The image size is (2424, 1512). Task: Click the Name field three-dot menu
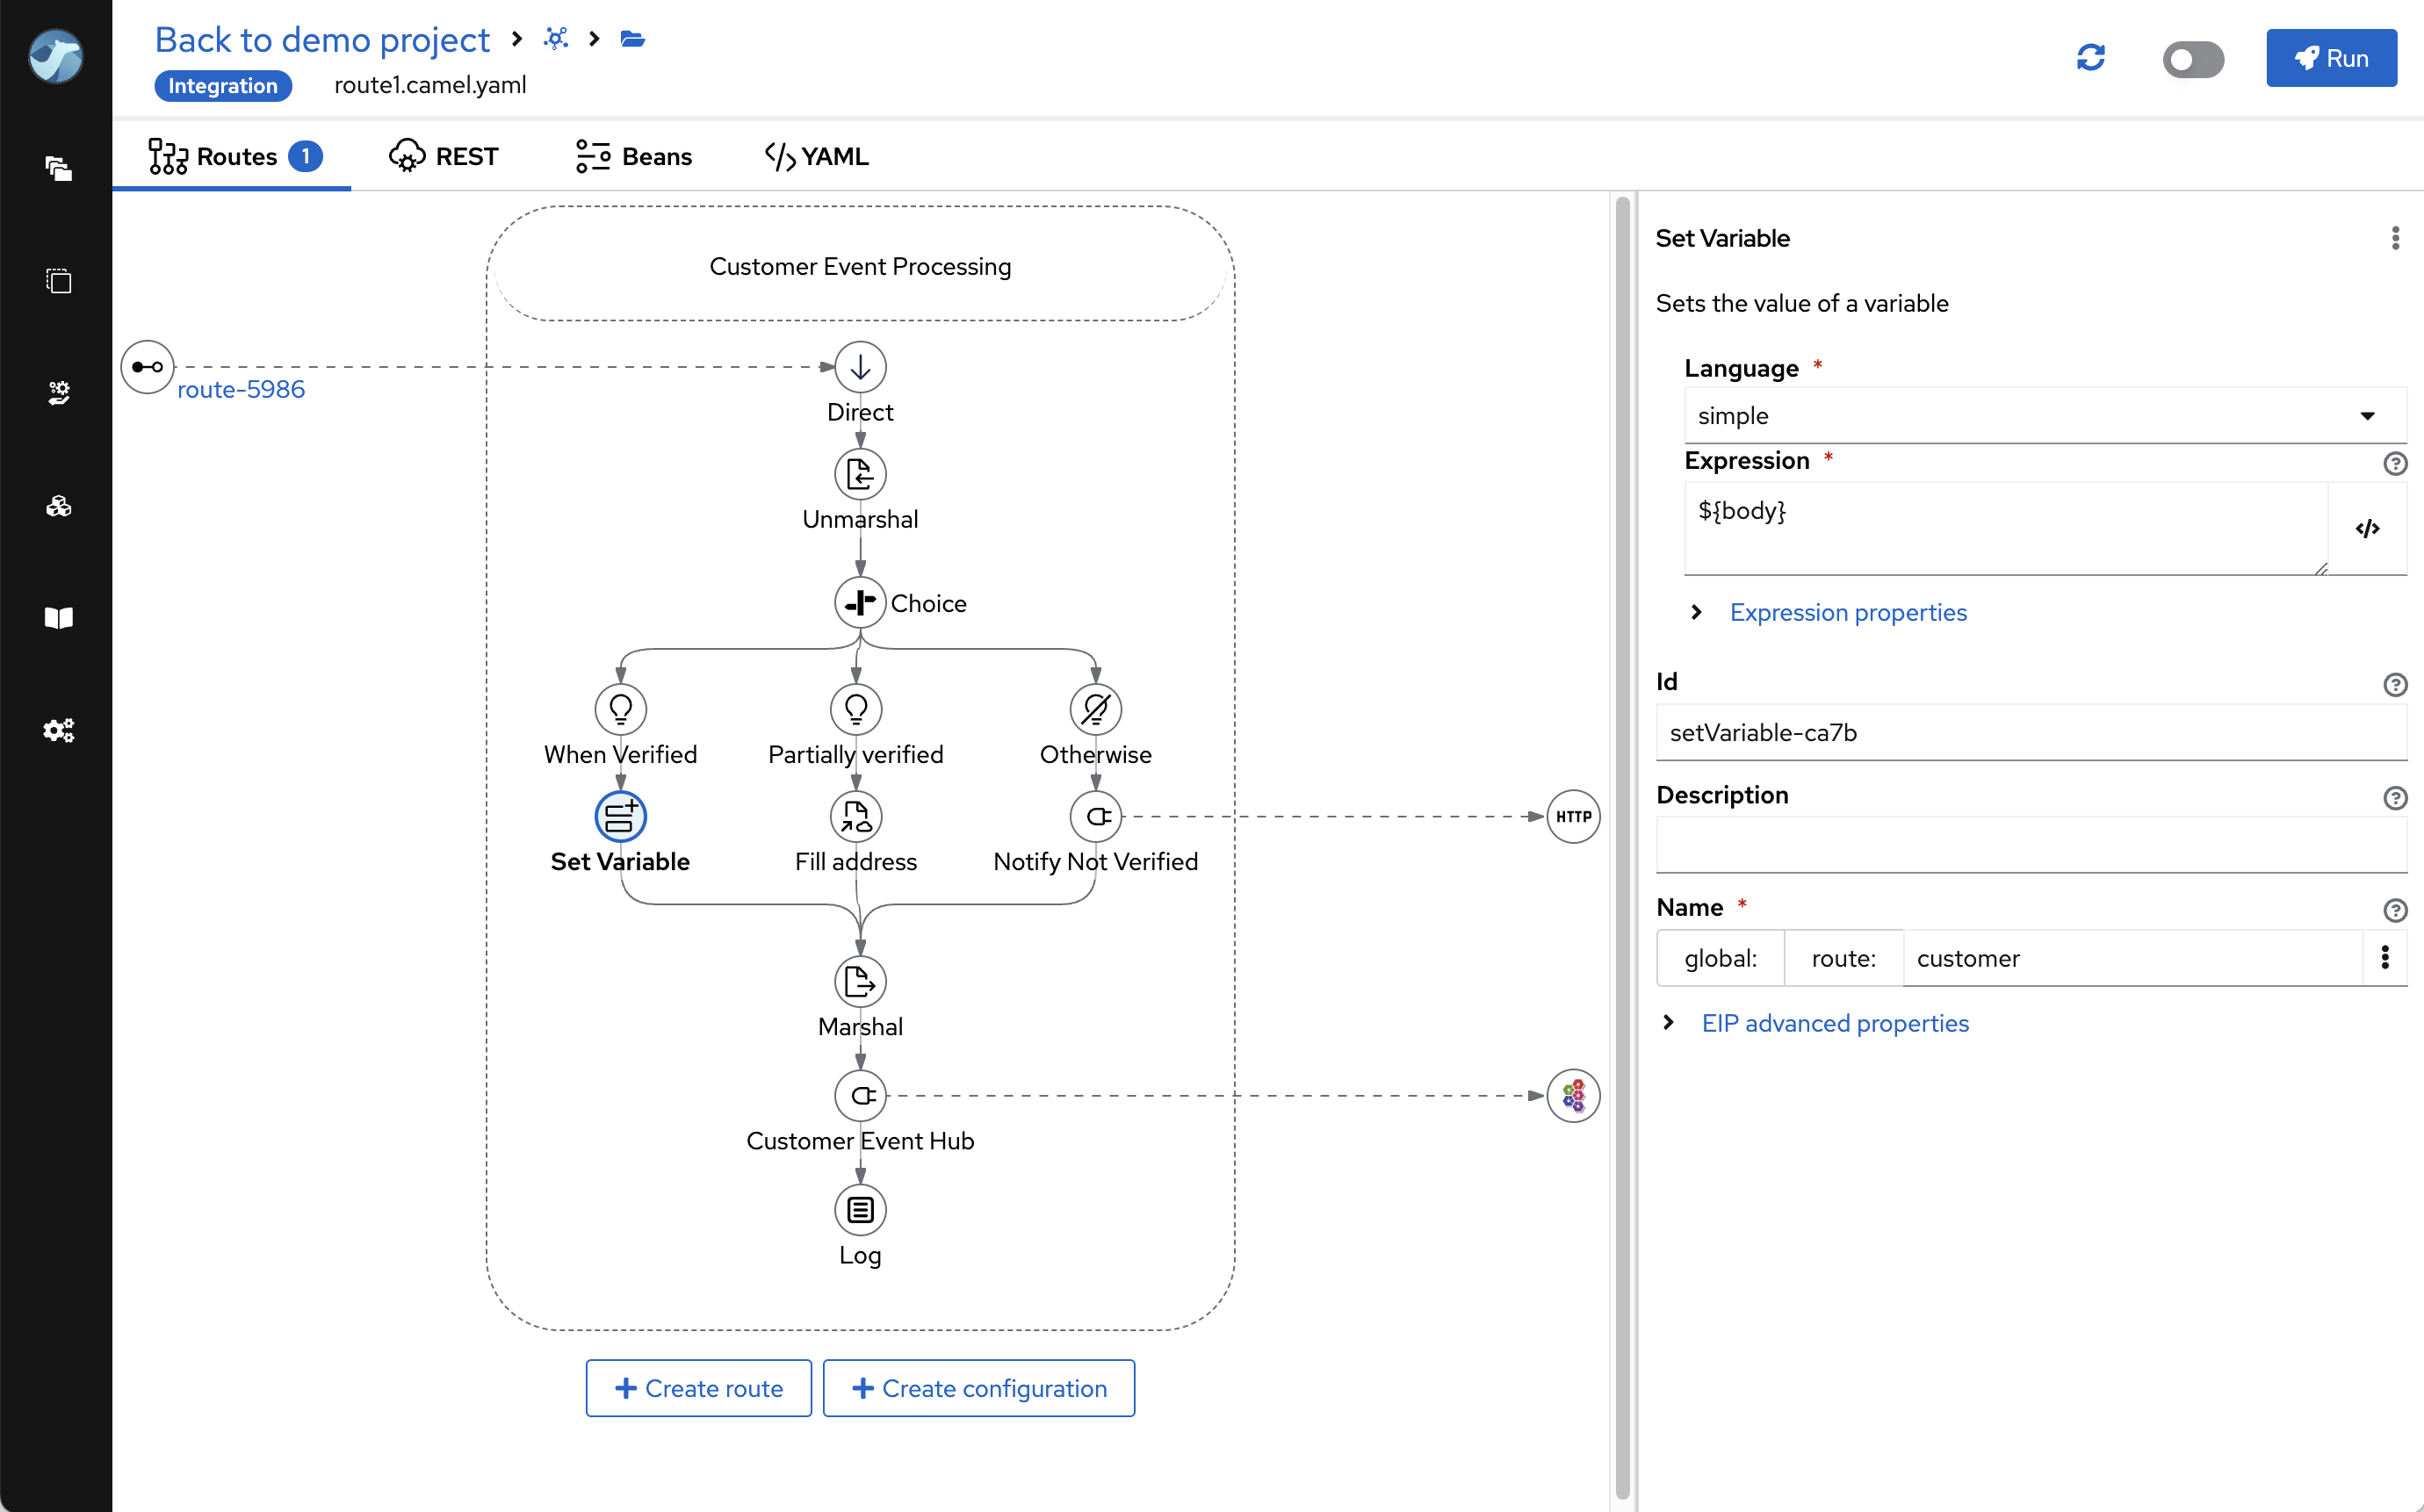pos(2387,958)
